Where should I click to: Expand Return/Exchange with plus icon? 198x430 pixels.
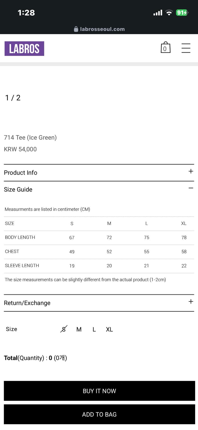click(x=191, y=302)
